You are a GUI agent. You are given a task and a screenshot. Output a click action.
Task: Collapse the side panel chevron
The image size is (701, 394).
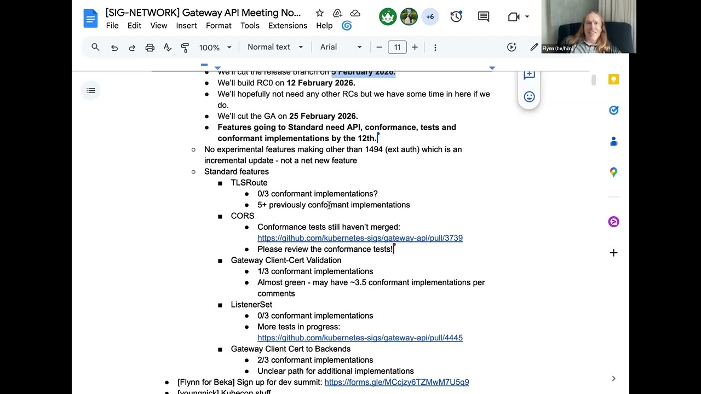(x=613, y=379)
